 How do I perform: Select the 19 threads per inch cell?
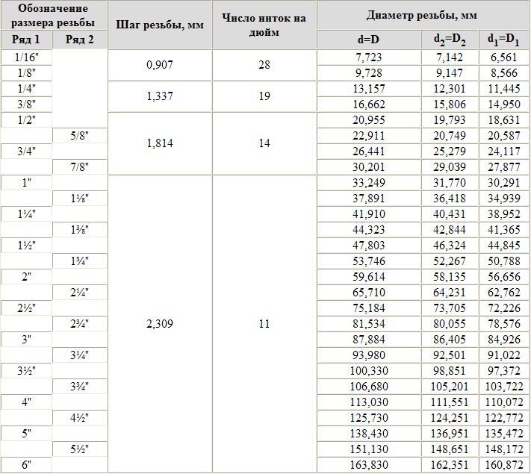(x=264, y=96)
